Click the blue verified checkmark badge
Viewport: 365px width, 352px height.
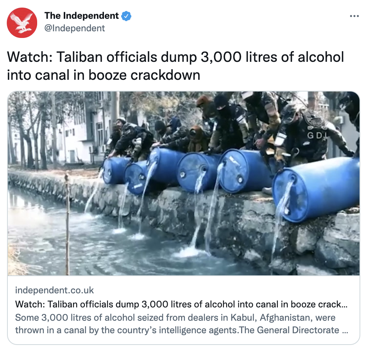(x=126, y=16)
